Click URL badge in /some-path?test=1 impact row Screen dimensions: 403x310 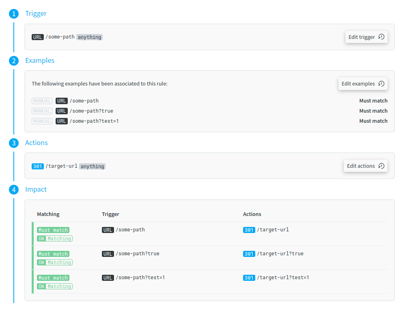pyautogui.click(x=108, y=278)
